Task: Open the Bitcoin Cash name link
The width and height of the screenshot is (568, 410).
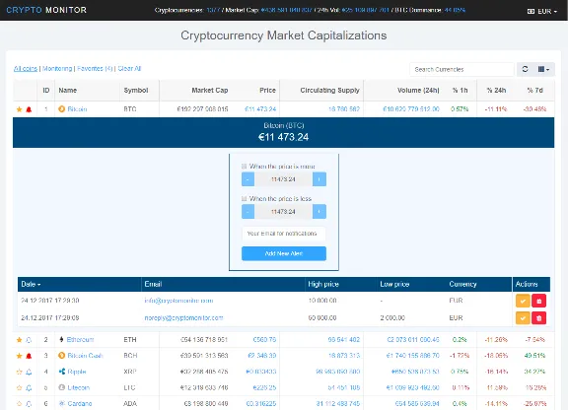Action: tap(85, 356)
